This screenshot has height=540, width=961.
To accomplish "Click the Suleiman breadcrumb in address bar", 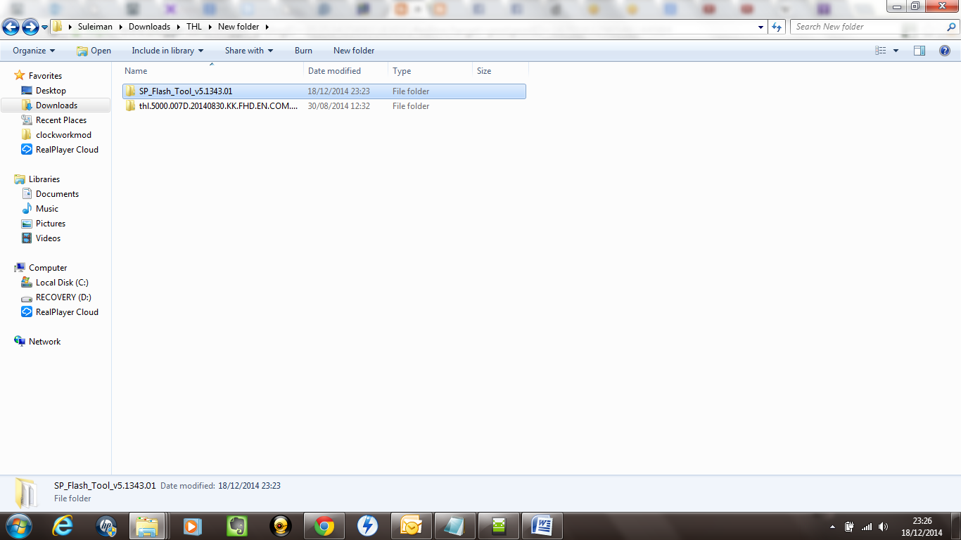I will pos(95,27).
